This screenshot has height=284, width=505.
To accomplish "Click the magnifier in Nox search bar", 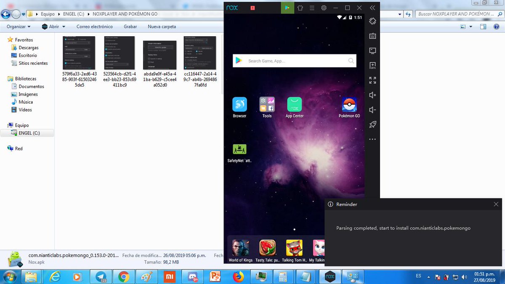I will tap(351, 61).
